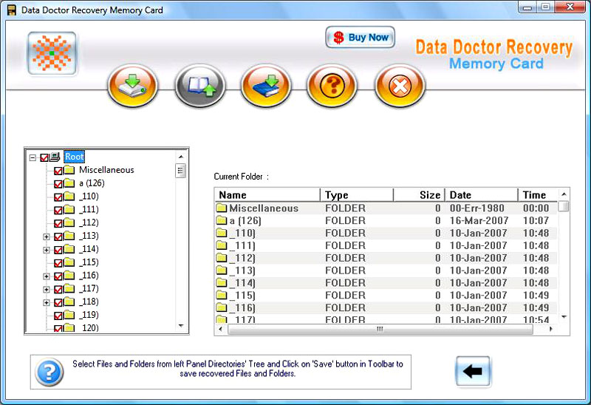591x405 pixels.
Task: Toggle the Miscellaneous folder checkbox
Action: [58, 171]
